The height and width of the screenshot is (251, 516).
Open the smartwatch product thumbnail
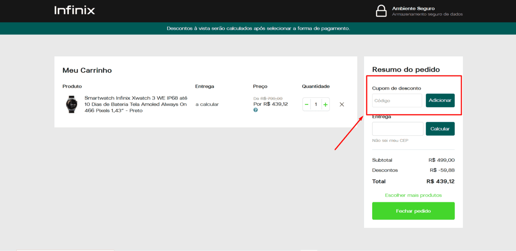tap(71, 104)
